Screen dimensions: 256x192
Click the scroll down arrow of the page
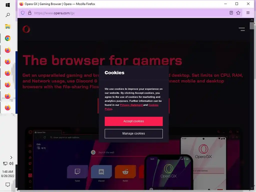pyautogui.click(x=252, y=188)
